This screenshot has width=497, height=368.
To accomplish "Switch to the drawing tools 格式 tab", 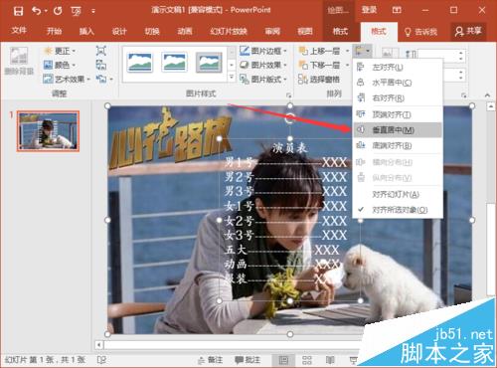I will 340,32.
